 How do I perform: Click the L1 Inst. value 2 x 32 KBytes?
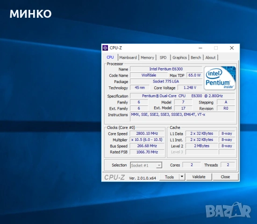(201, 140)
